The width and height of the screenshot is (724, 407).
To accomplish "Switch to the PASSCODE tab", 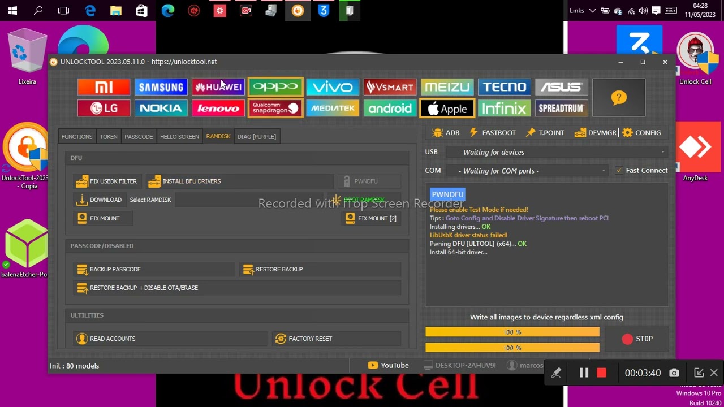I will [x=139, y=137].
